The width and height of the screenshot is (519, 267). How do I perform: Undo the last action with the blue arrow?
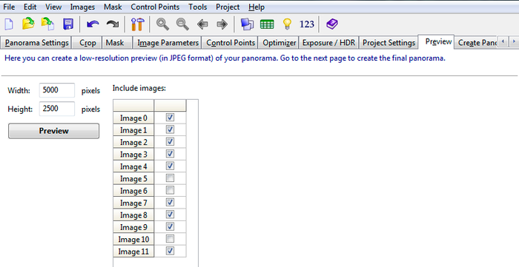93,24
